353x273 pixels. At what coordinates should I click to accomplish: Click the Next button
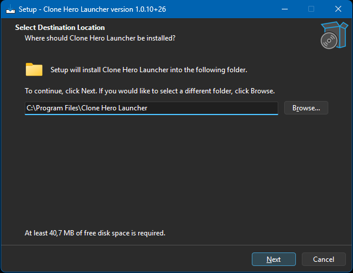(x=274, y=259)
